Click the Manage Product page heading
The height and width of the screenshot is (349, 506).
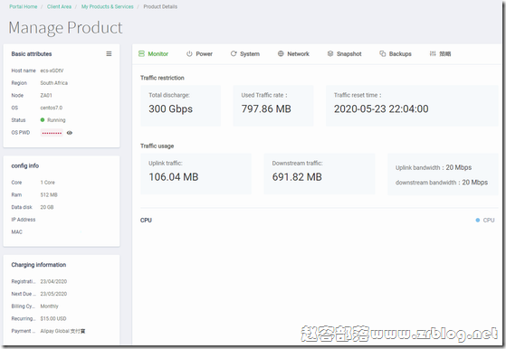click(65, 28)
